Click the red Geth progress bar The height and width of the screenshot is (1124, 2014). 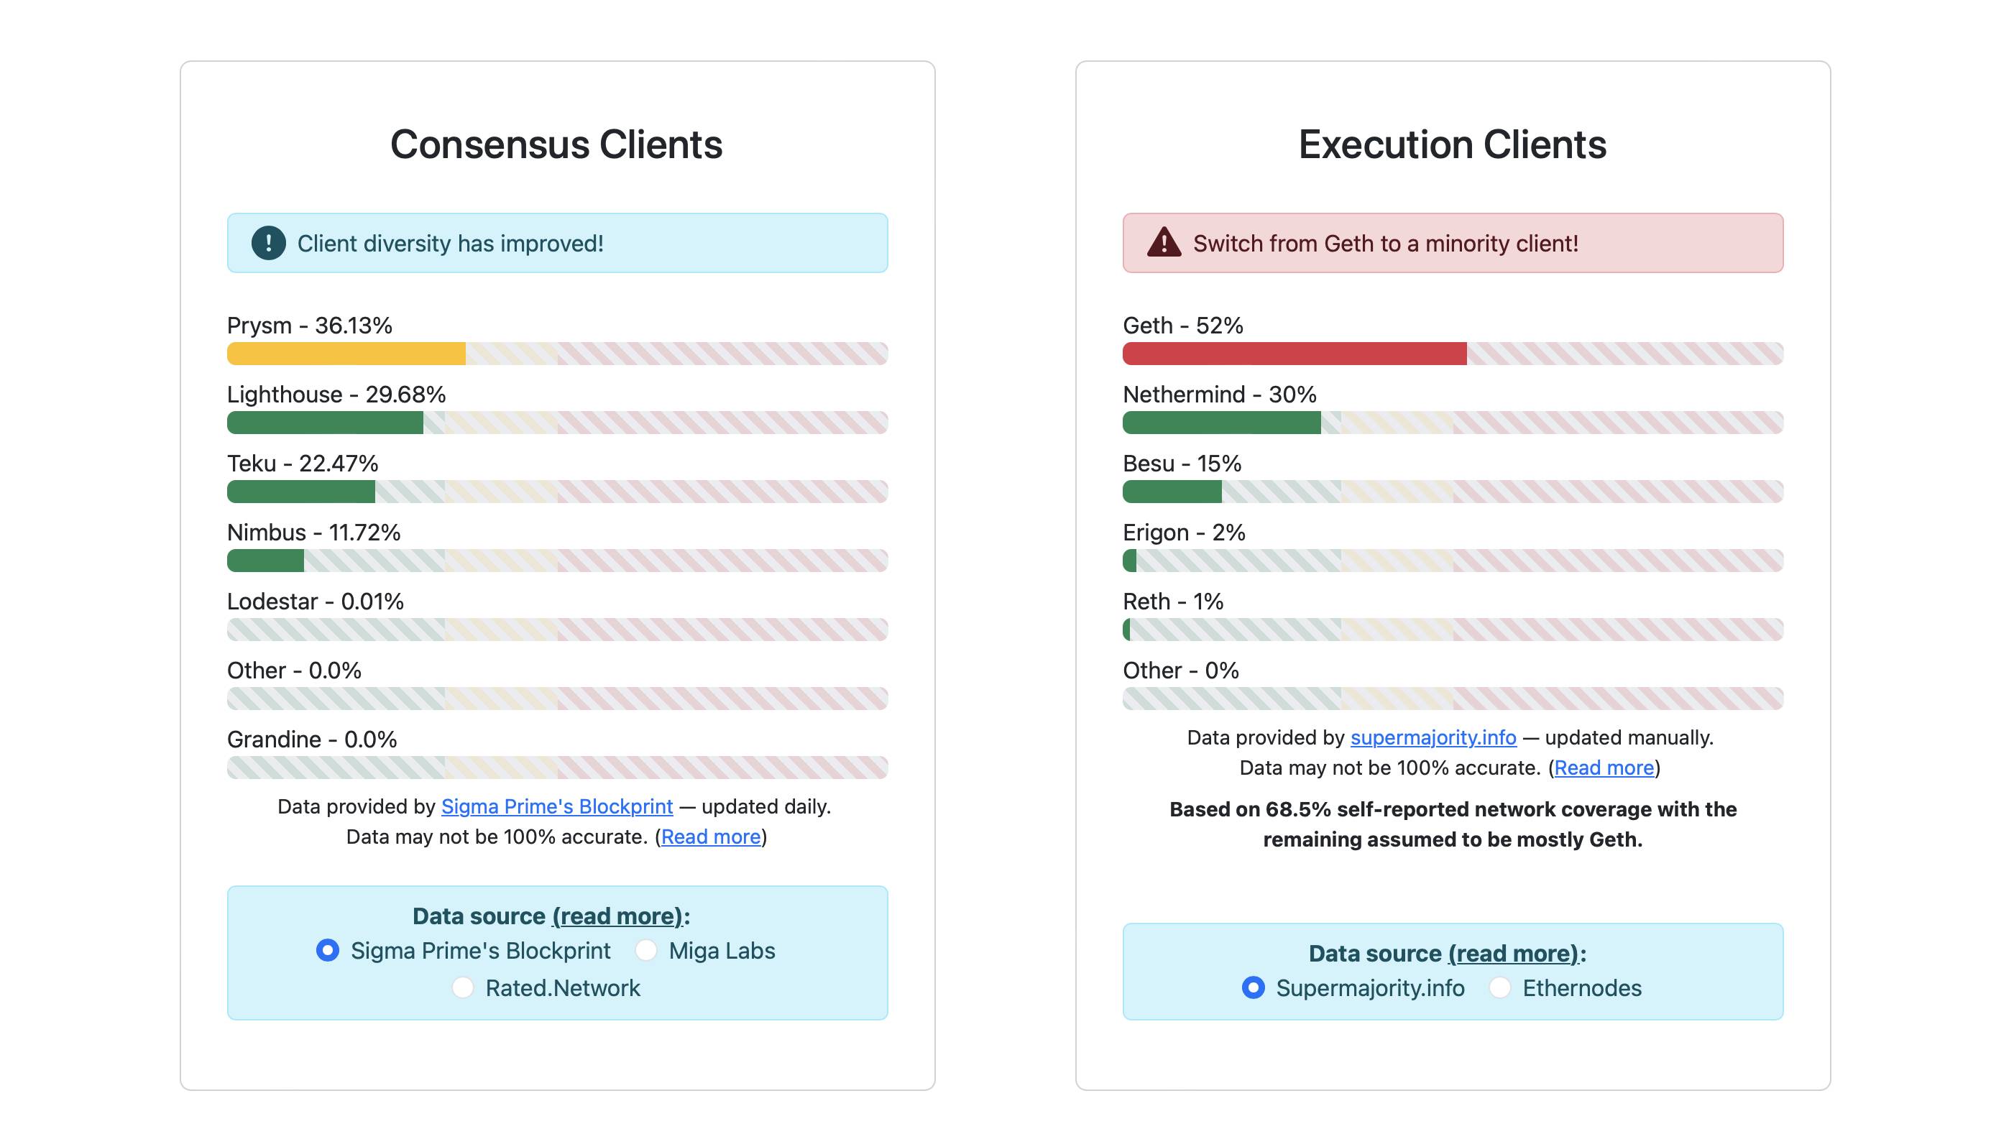(x=1294, y=354)
